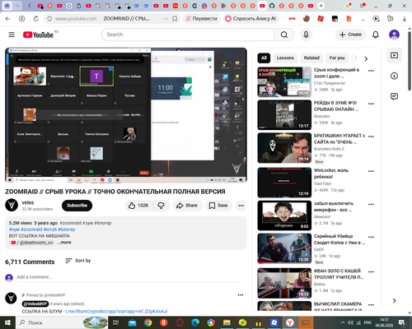The width and height of the screenshot is (412, 329).
Task: Open 'ИВАН ЗОЛО С КАШЕЙ' video title
Action: point(339,274)
